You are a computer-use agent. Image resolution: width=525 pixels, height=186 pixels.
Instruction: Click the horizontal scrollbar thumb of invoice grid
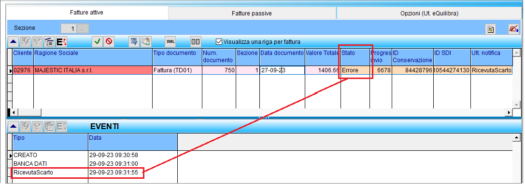click(x=29, y=112)
